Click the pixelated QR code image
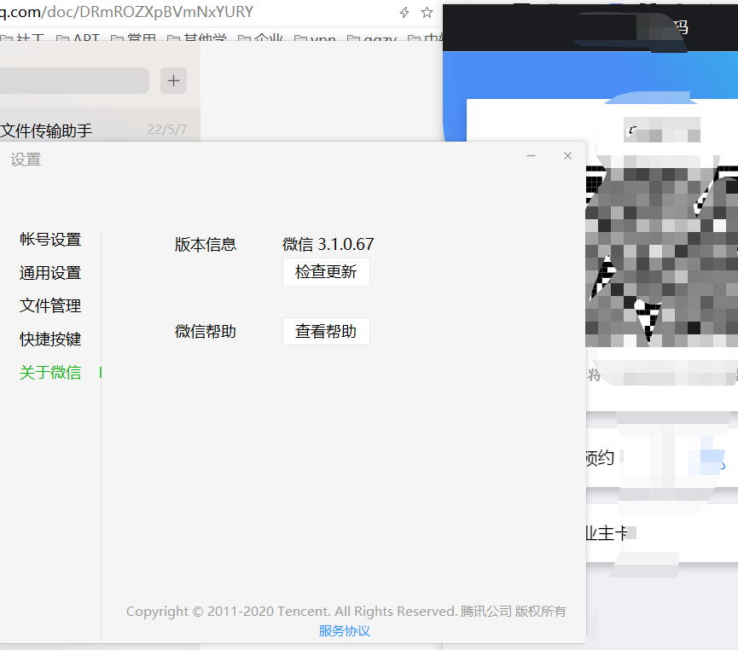This screenshot has width=738, height=650. pos(662,257)
